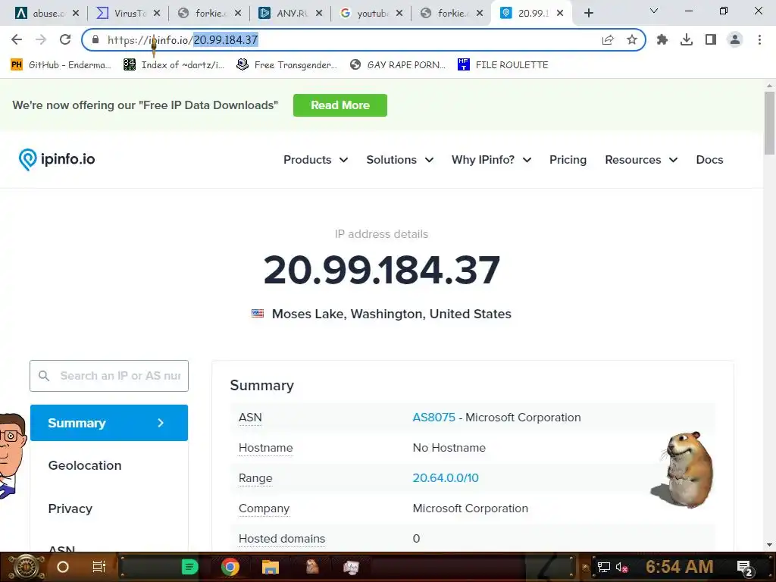The width and height of the screenshot is (776, 582).
Task: Open the profile avatar icon
Action: click(735, 39)
